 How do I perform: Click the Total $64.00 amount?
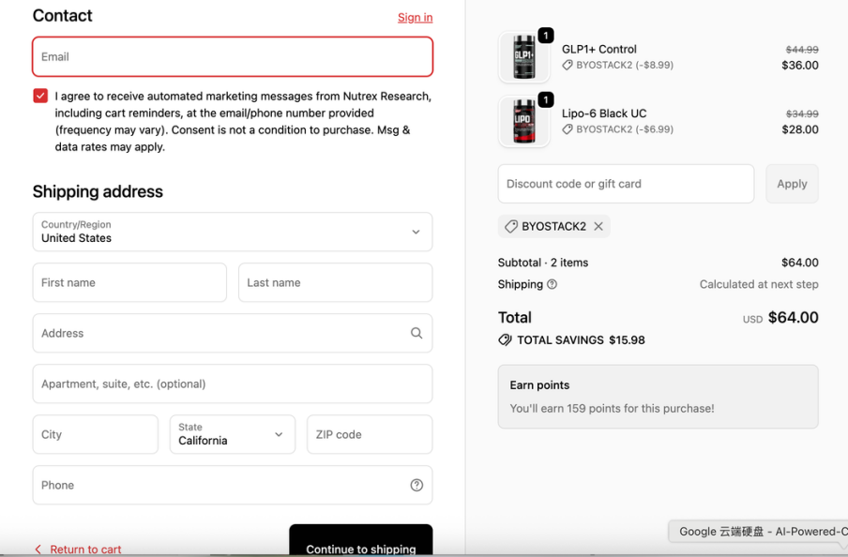coord(794,318)
